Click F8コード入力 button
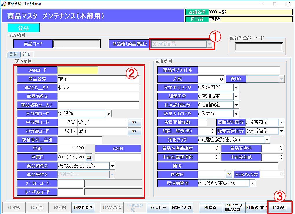Viewport: 295px width, 214px height. point(182,208)
